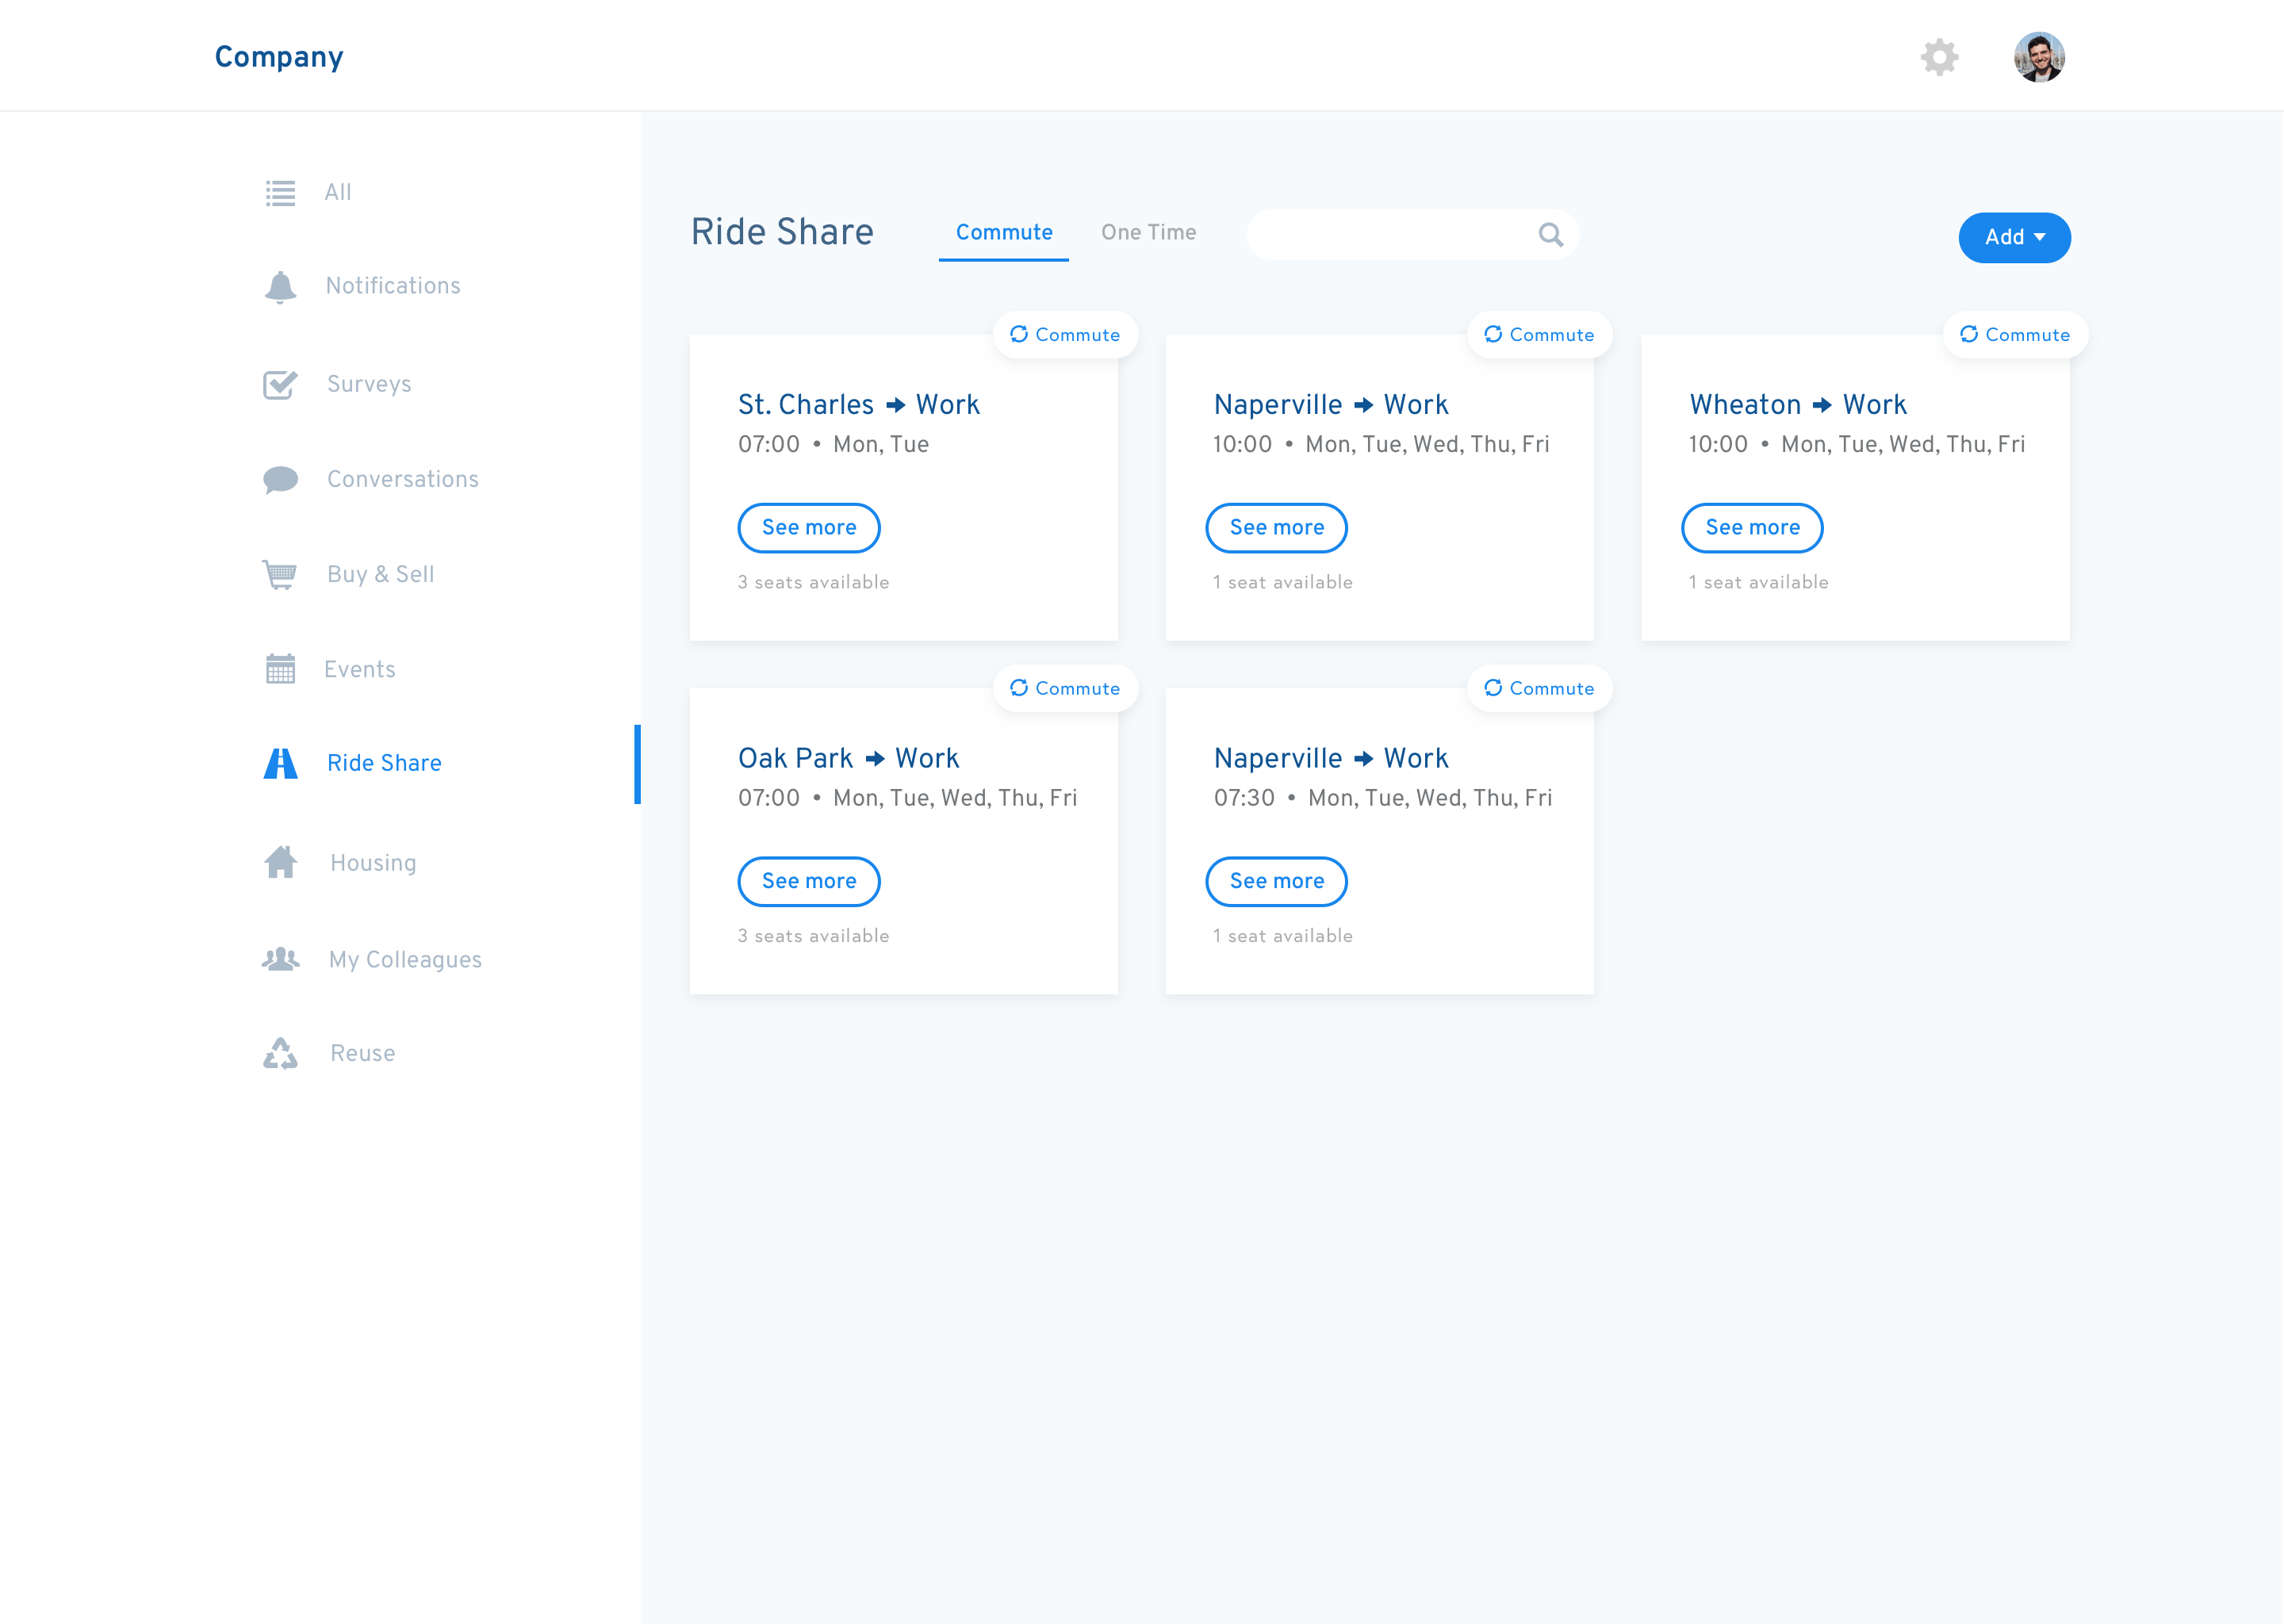Screen dimensions: 2284x1624
Task: See more for Wheaton to Work
Action: (1751, 527)
